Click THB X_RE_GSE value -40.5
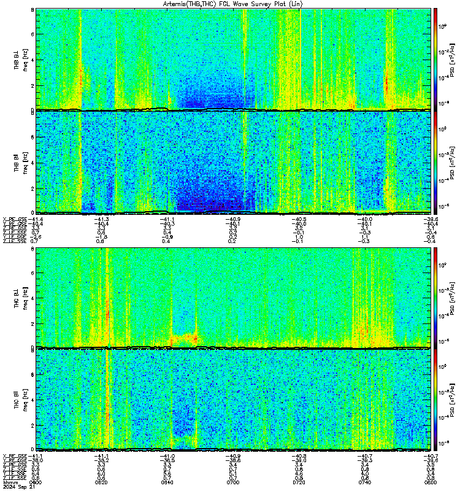Screen dimensions: 460x491 [299, 219]
